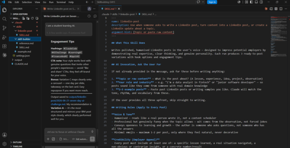Click the Claude chat message input field

click(68, 132)
